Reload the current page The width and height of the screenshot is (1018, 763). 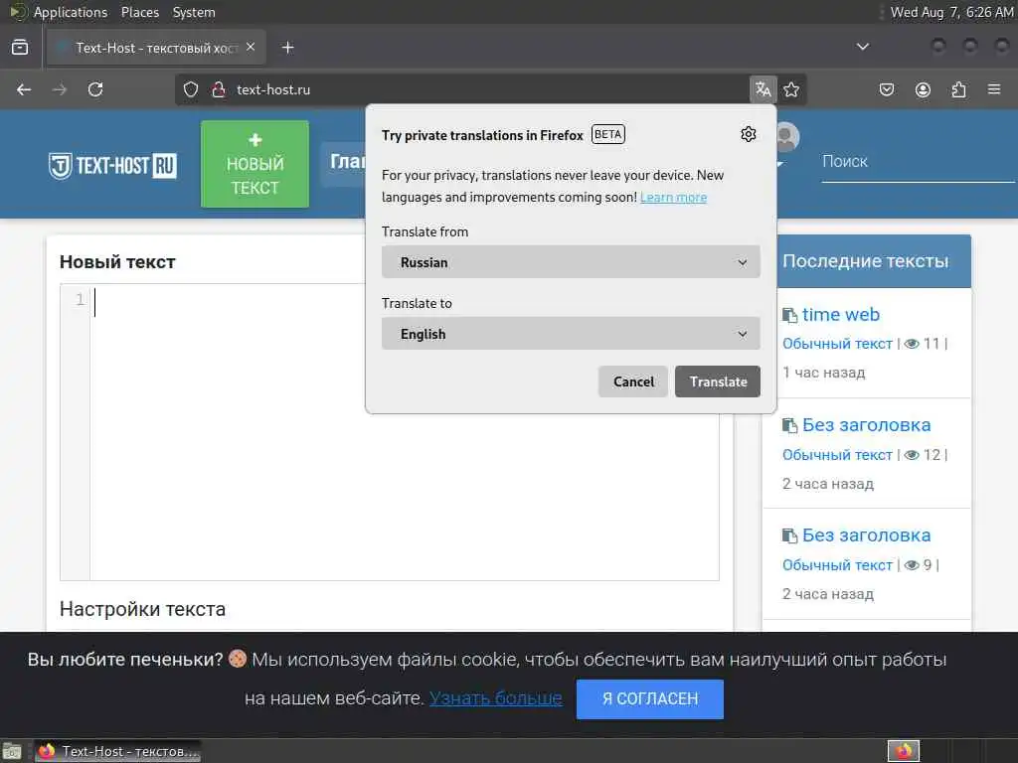[95, 89]
